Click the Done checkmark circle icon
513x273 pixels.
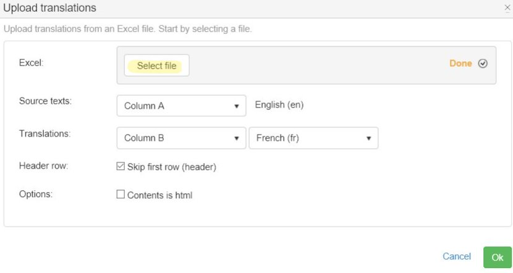(483, 64)
